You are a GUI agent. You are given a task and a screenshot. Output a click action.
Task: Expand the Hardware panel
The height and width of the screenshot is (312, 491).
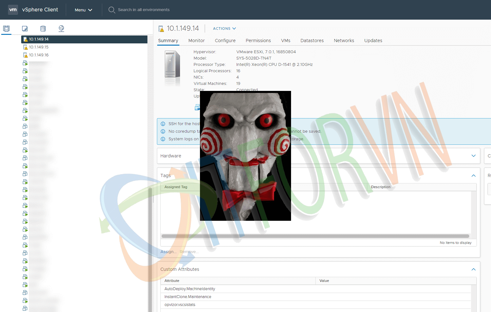coord(473,156)
